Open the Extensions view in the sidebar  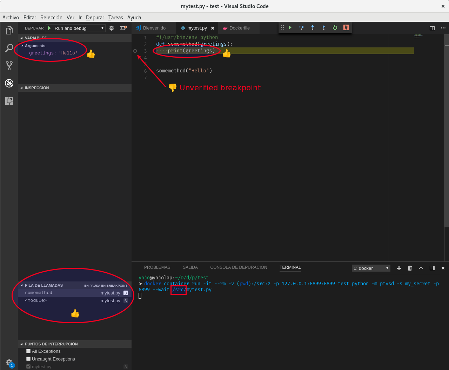(x=9, y=101)
